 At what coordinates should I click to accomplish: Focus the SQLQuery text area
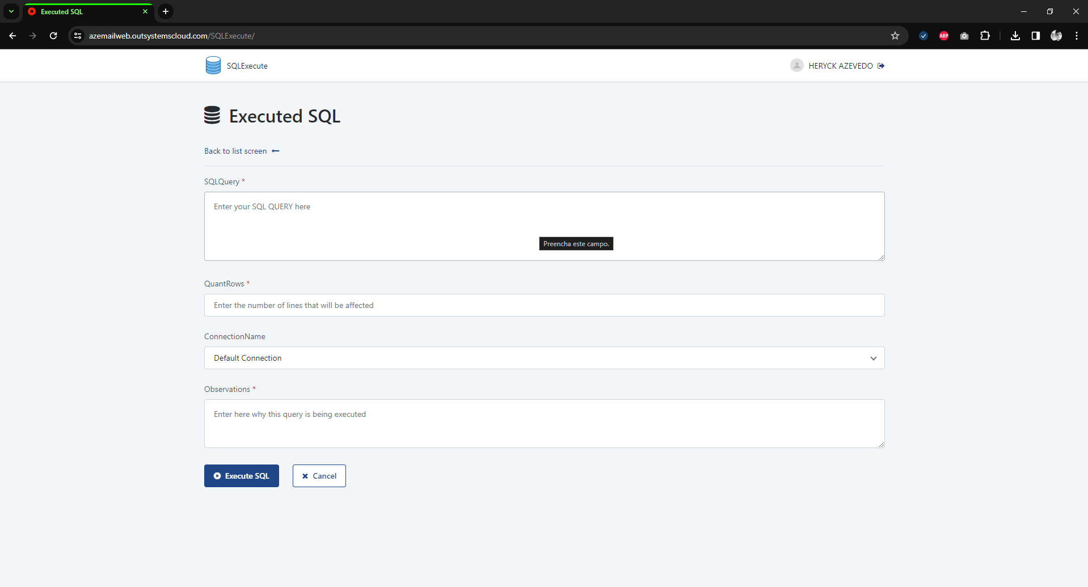point(544,226)
